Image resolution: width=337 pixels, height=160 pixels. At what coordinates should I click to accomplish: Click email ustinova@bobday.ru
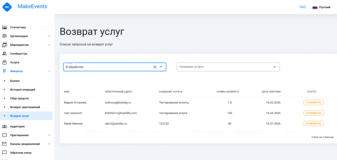(x=118, y=103)
